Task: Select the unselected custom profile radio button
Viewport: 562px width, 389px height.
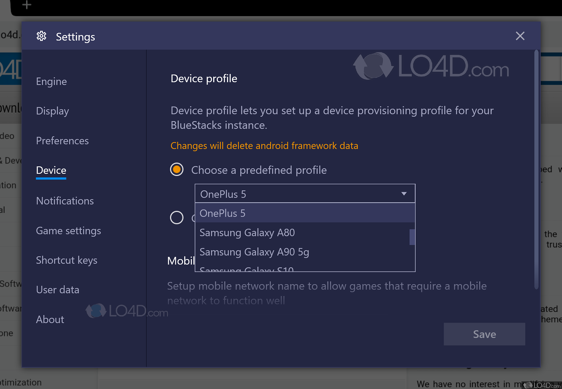Action: point(177,217)
